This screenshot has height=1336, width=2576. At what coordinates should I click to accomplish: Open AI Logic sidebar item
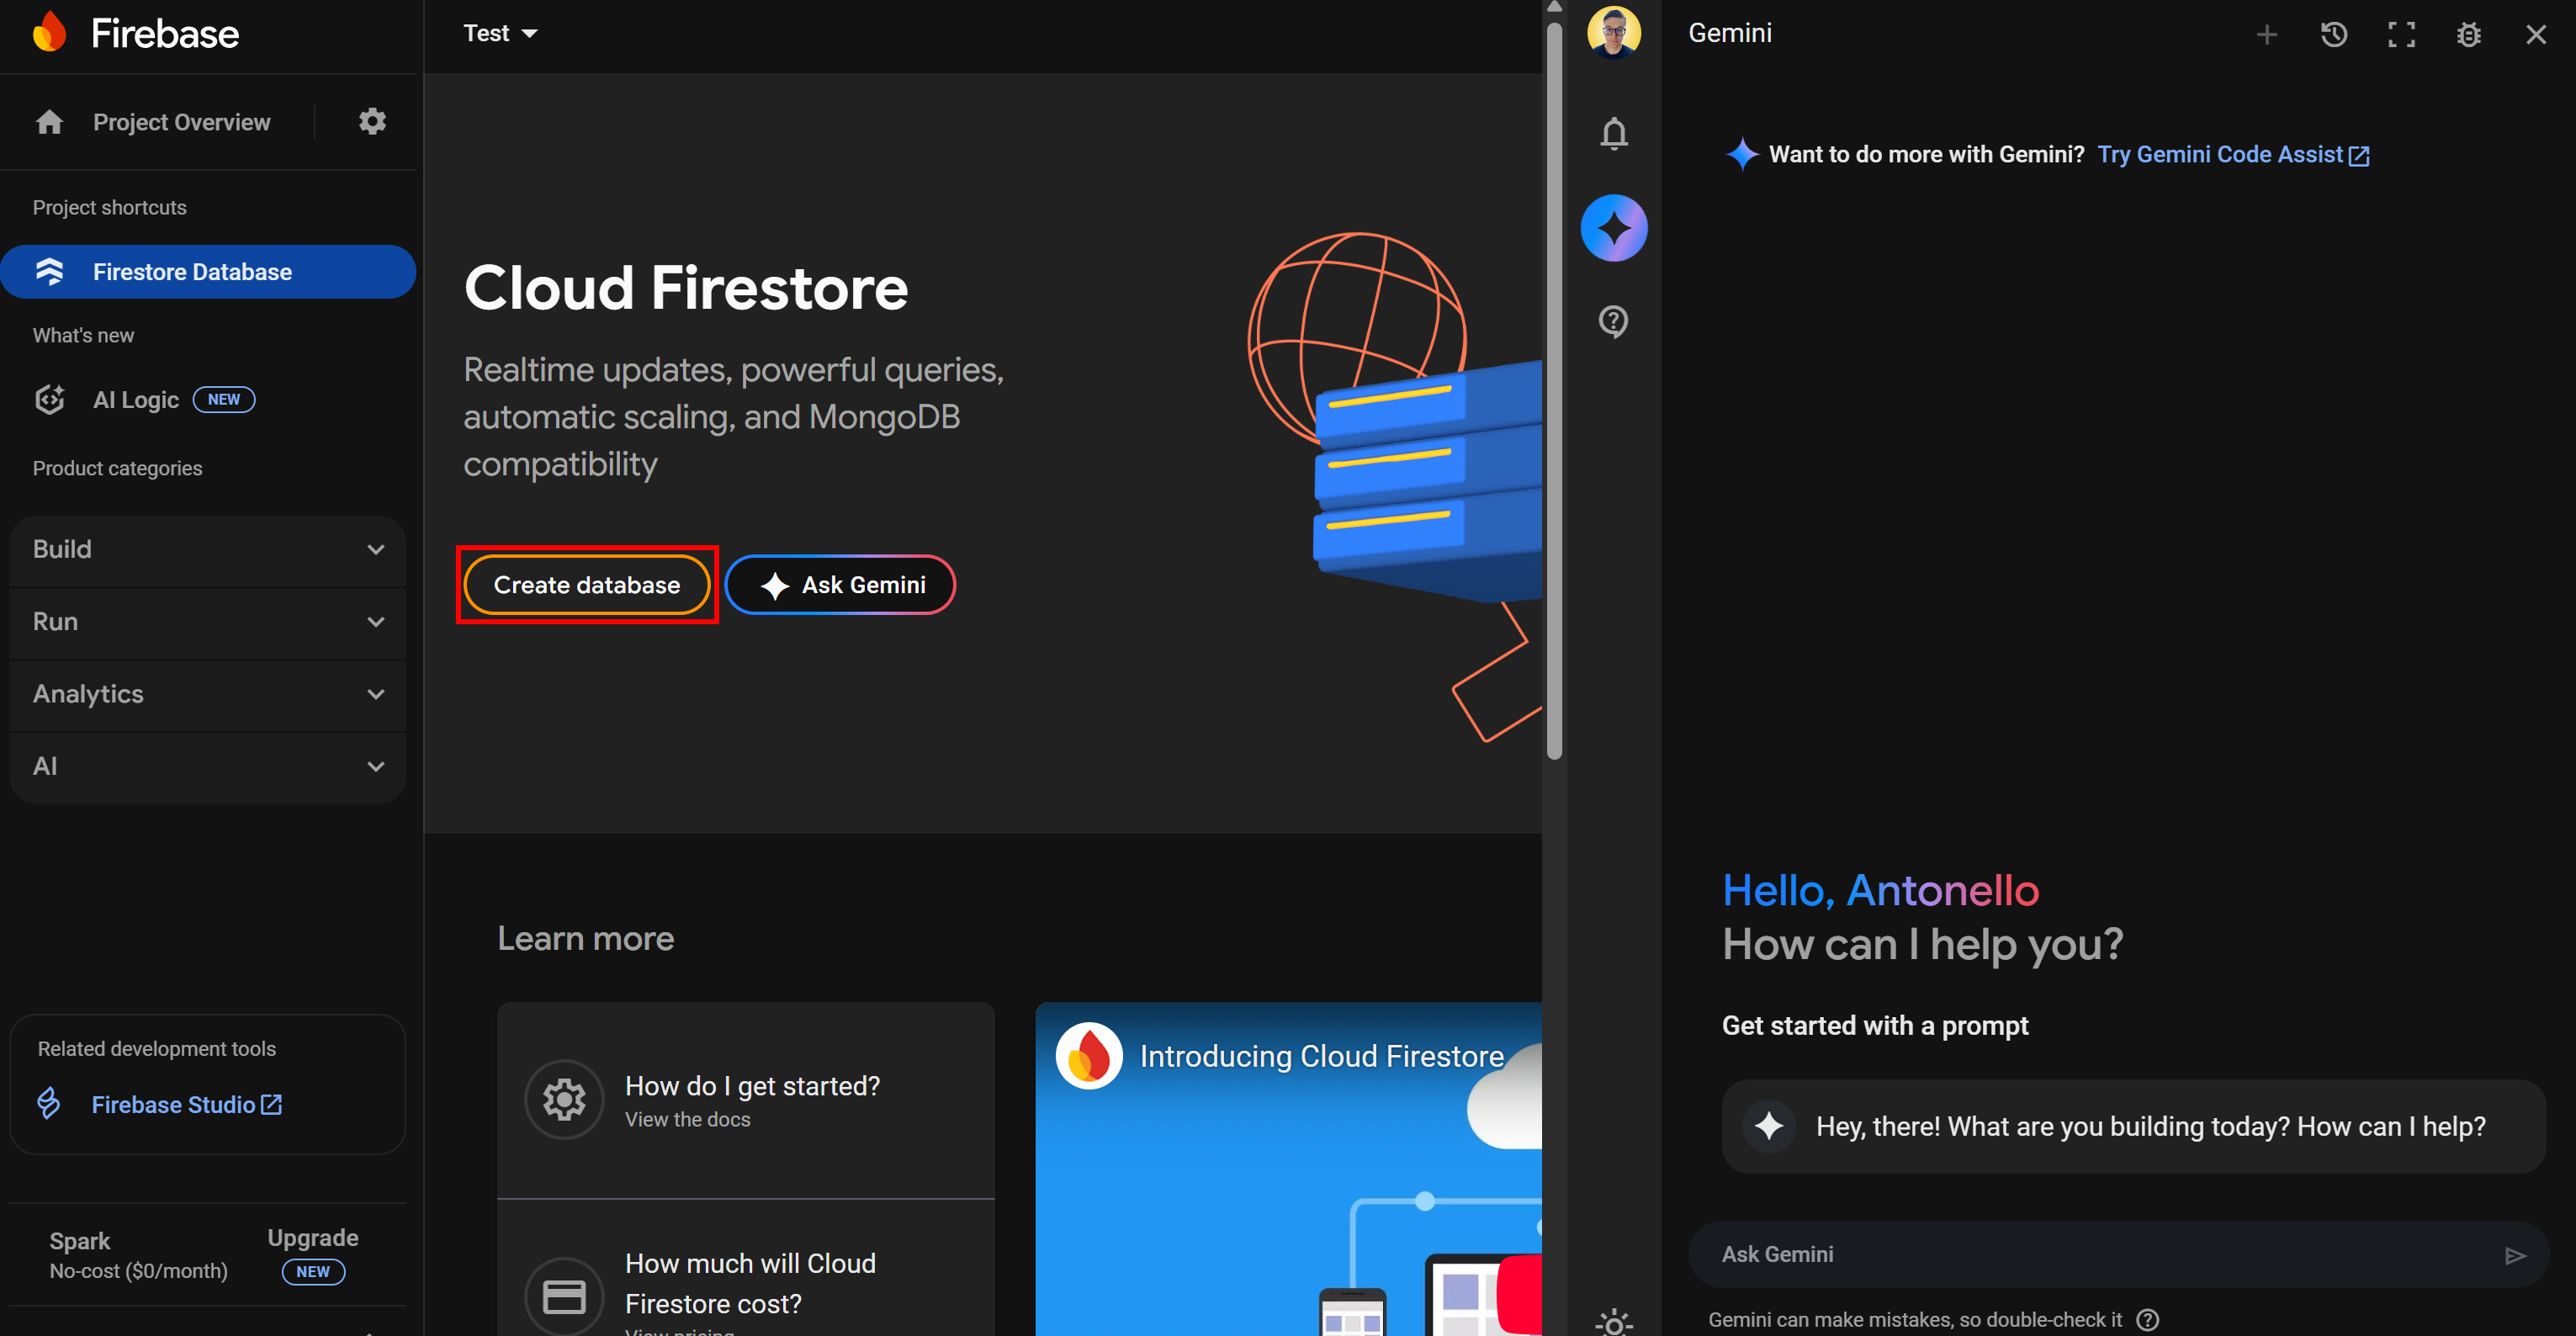[x=136, y=400]
